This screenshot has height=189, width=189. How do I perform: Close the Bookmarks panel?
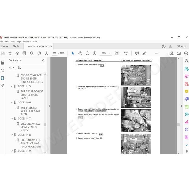[43, 60]
